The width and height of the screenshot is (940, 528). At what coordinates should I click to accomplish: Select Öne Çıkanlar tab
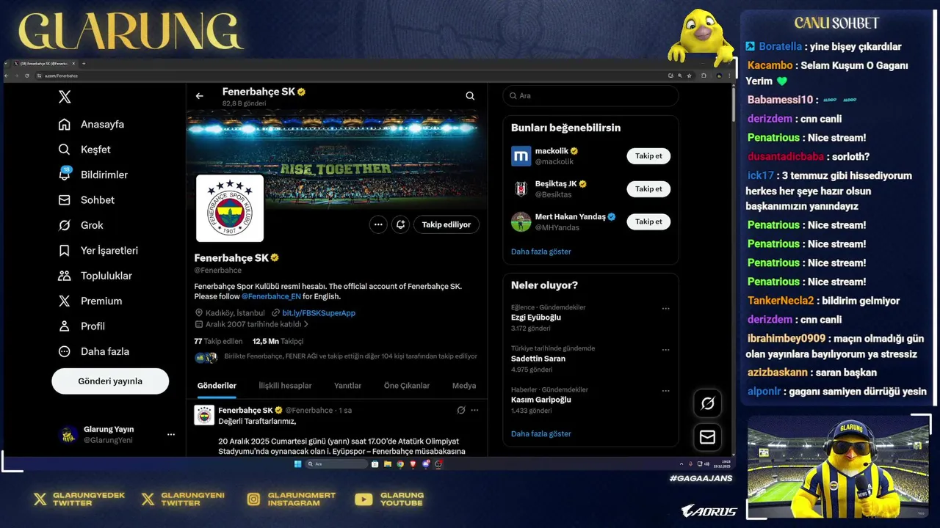(x=406, y=386)
